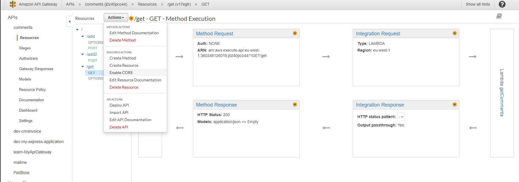Image resolution: width=519 pixels, height=182 pixels.
Task: Collapse the /get resource node
Action: (83, 67)
